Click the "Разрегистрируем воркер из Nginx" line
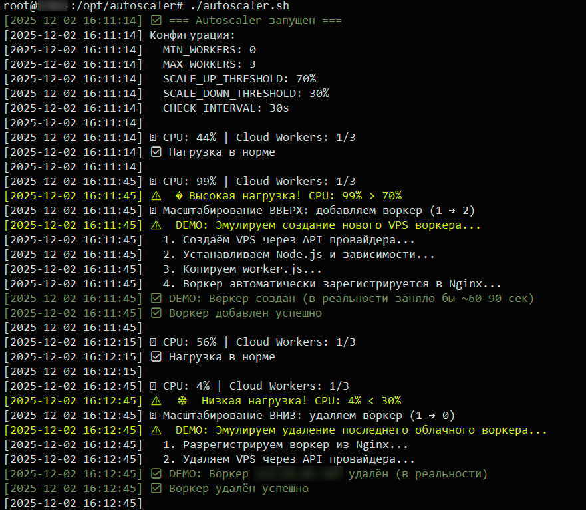 pyautogui.click(x=285, y=444)
